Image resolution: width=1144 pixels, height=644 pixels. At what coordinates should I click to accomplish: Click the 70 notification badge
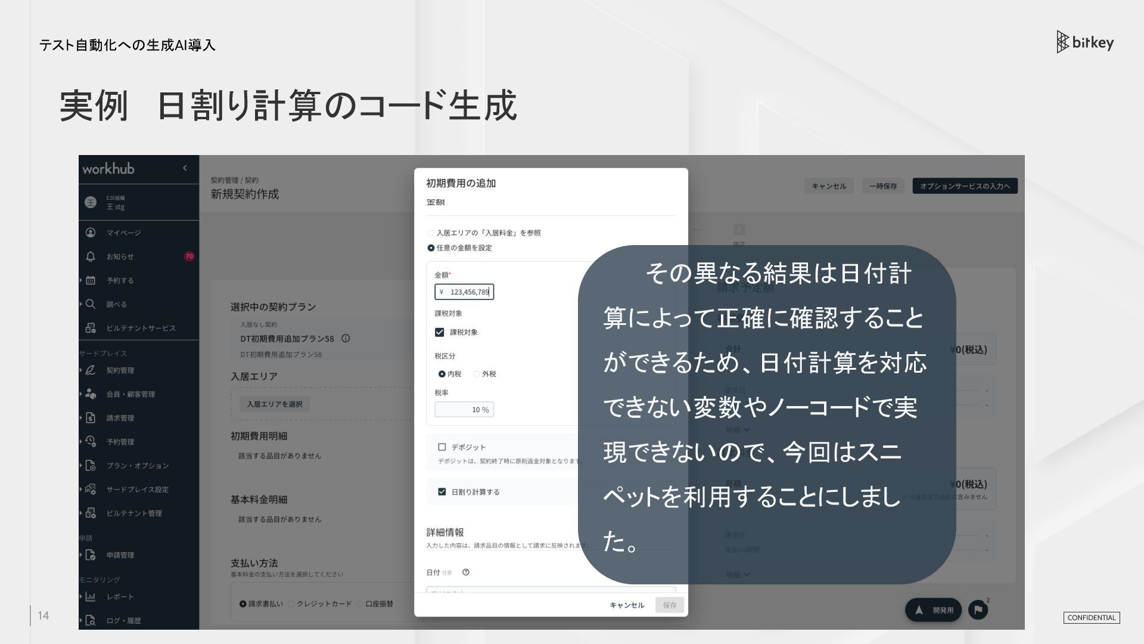click(189, 256)
